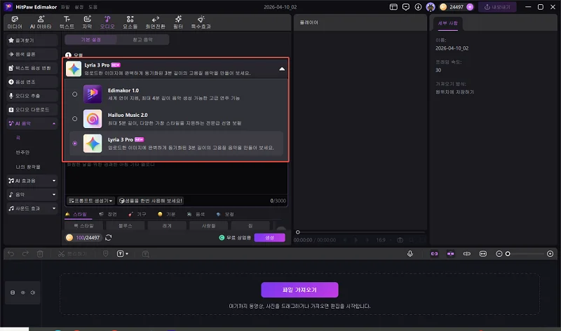Click the fit timeline to window icon
The width and height of the screenshot is (561, 331).
(483, 254)
